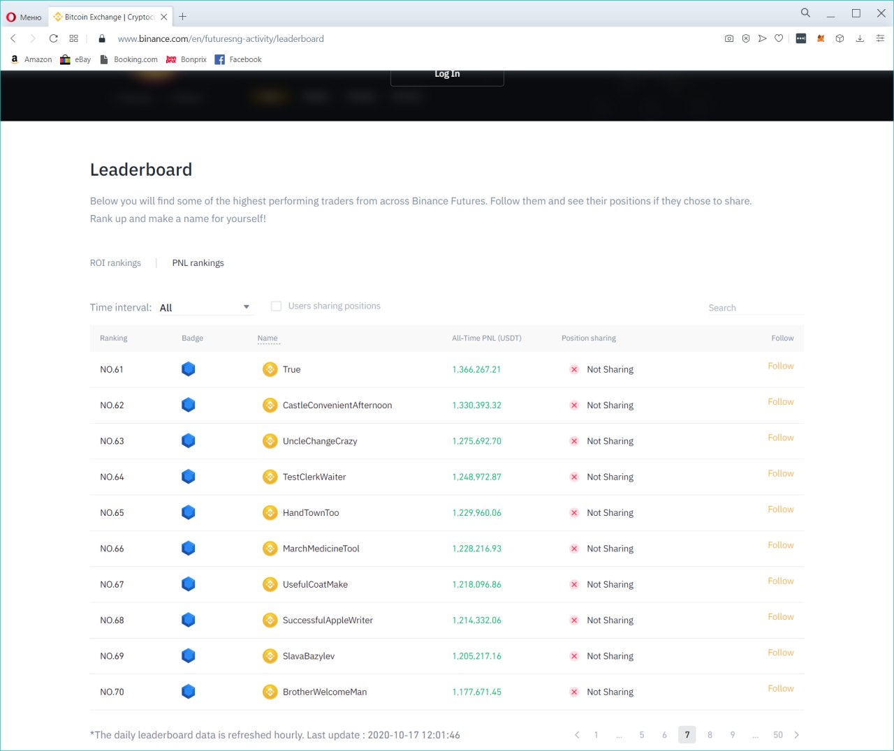This screenshot has width=894, height=751.
Task: Click the blue badge for NO.61
Action: (x=188, y=369)
